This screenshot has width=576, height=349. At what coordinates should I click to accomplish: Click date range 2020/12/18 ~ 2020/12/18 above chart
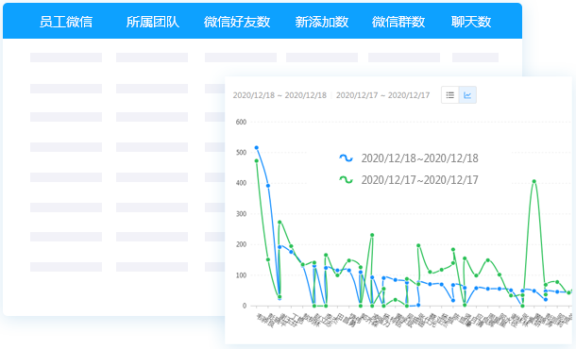[x=280, y=95]
